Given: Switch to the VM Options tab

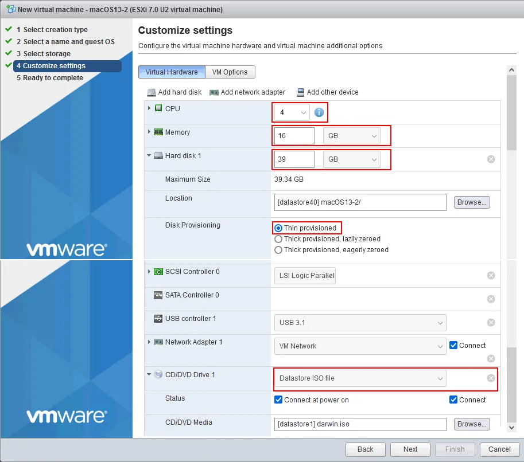Looking at the screenshot, I should click(x=230, y=72).
